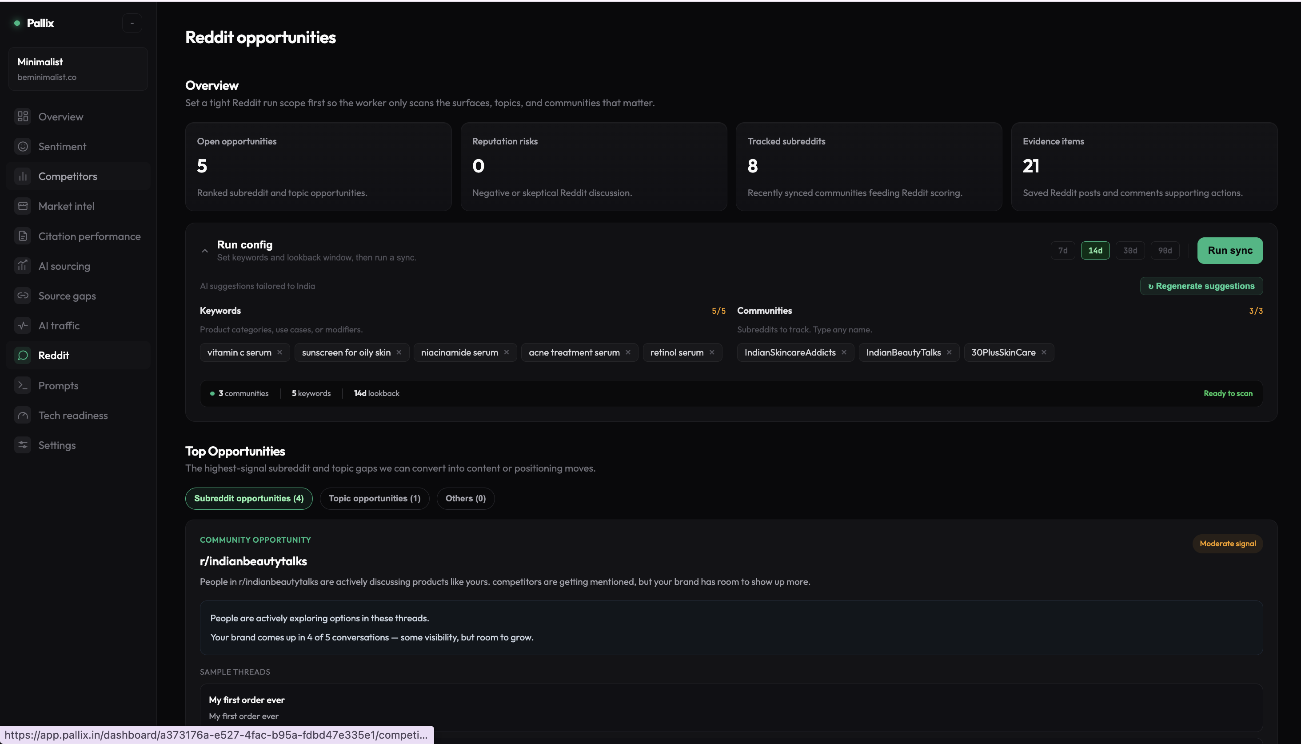Viewport: 1301px width, 744px height.
Task: Remove the niacinamide serum keyword
Action: (506, 352)
